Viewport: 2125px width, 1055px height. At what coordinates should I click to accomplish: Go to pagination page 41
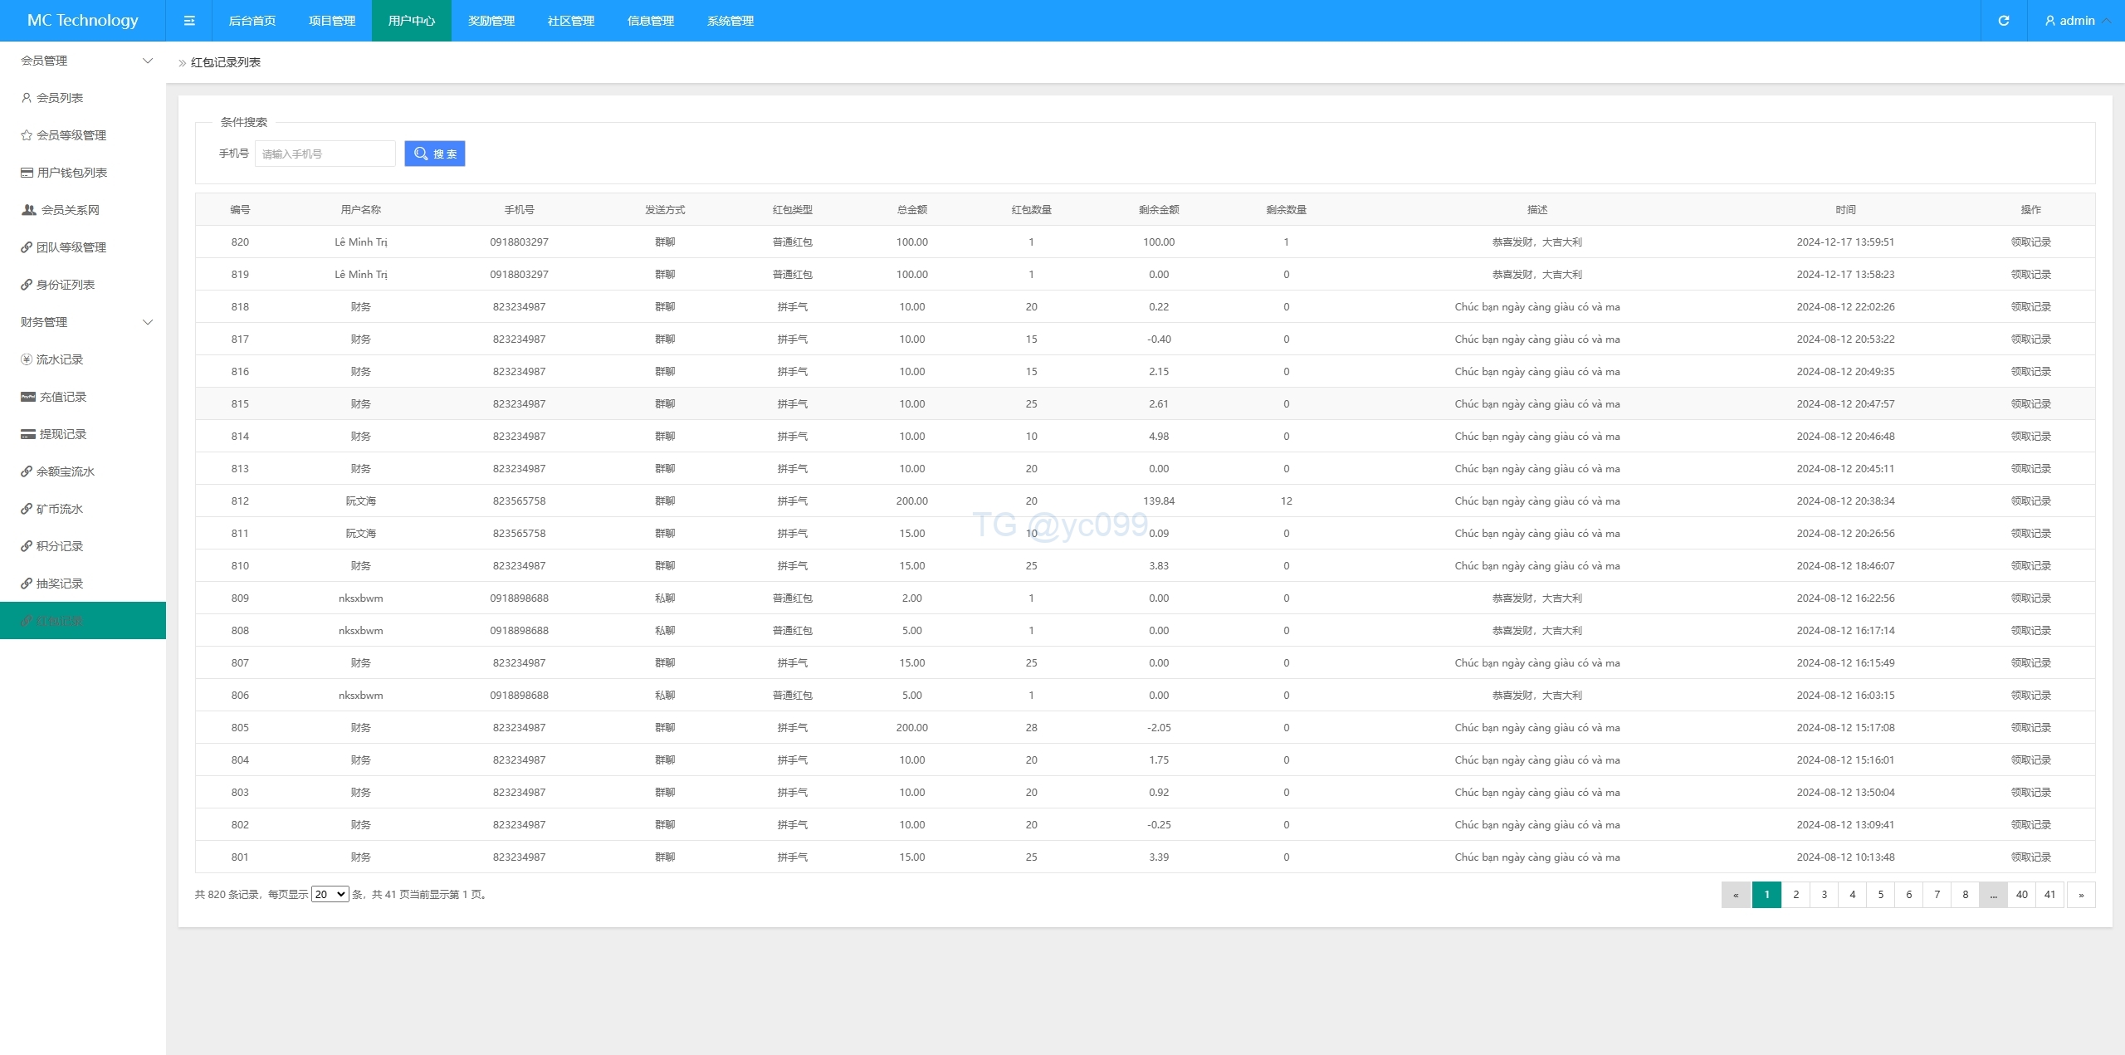pyautogui.click(x=2049, y=895)
